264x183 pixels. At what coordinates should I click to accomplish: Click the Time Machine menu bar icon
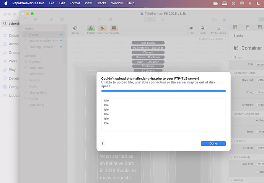pos(233,3)
